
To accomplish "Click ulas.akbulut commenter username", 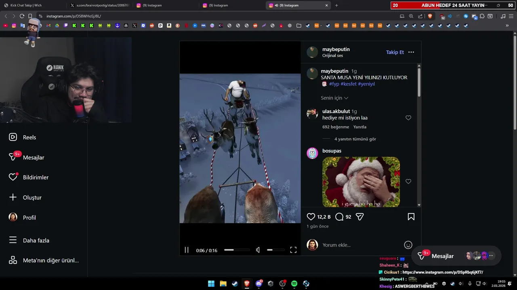I will click(x=336, y=111).
